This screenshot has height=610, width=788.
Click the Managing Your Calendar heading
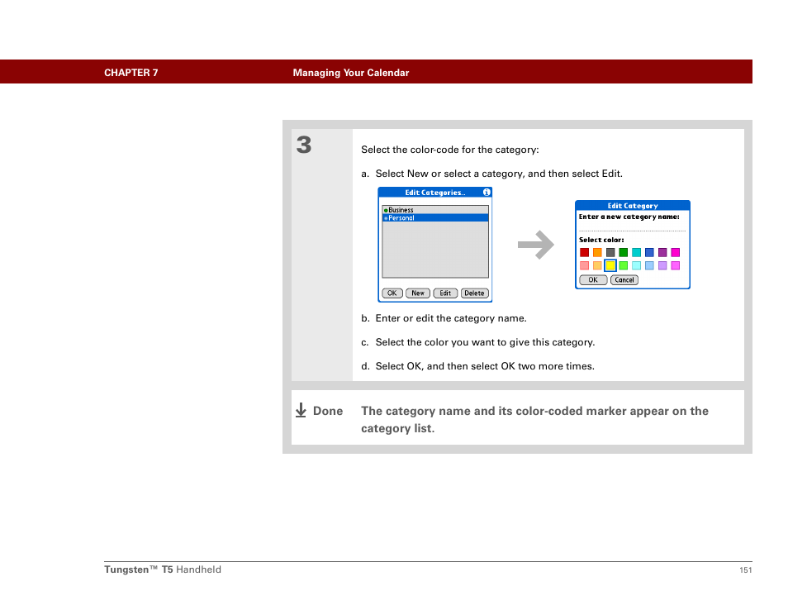(x=351, y=73)
